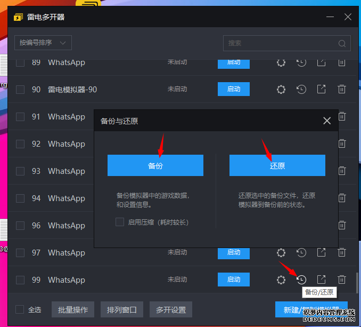This screenshot has width=361, height=327.
Task: Click 排列窗口 arrange windows button
Action: click(122, 309)
